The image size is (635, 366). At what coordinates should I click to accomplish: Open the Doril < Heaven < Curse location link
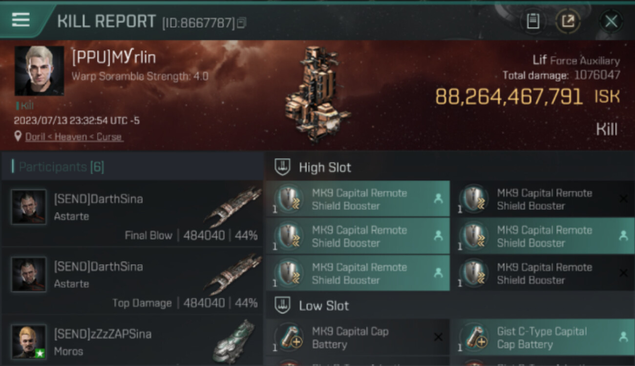pos(73,137)
